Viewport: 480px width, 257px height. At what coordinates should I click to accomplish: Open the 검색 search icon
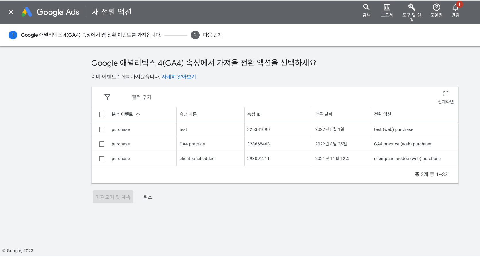click(x=366, y=11)
